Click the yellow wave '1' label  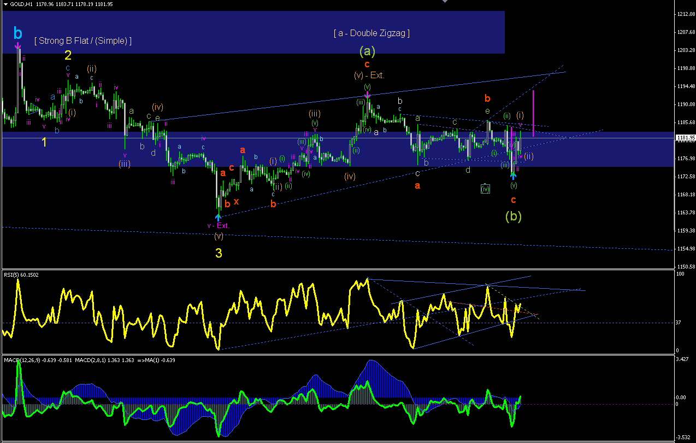tap(45, 142)
